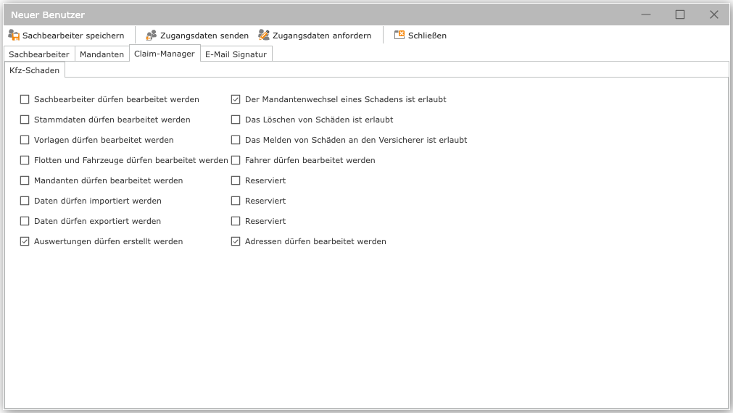733x413 pixels.
Task: Maximize the Neuer Benutzer window
Action: pos(680,14)
